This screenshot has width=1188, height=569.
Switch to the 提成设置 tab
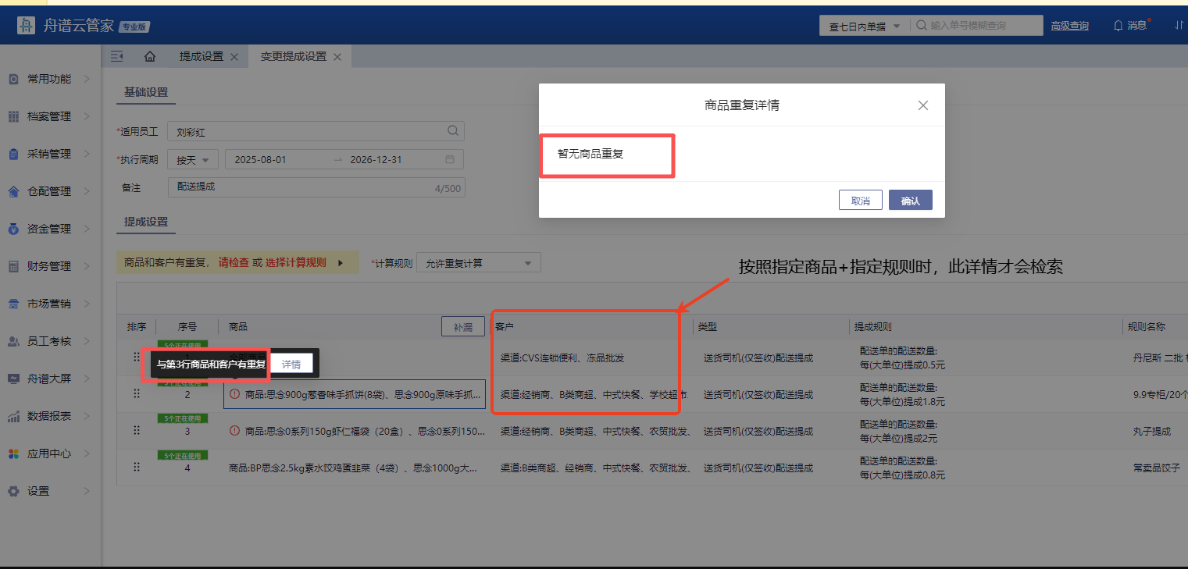point(201,56)
